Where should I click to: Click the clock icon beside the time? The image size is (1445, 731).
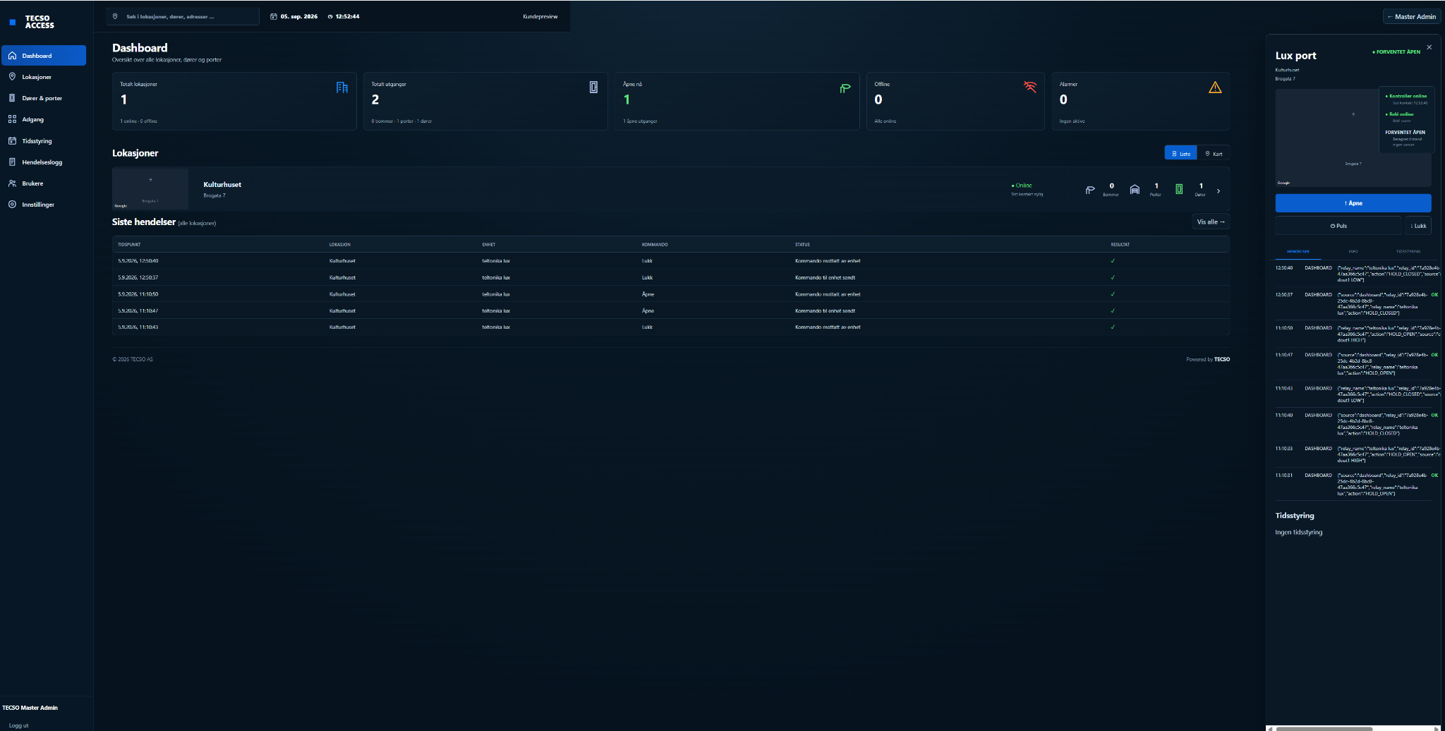pyautogui.click(x=330, y=16)
